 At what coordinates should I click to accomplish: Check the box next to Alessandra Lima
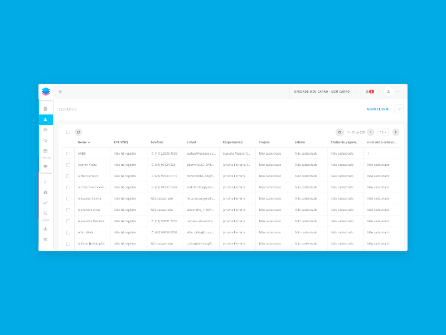point(68,199)
